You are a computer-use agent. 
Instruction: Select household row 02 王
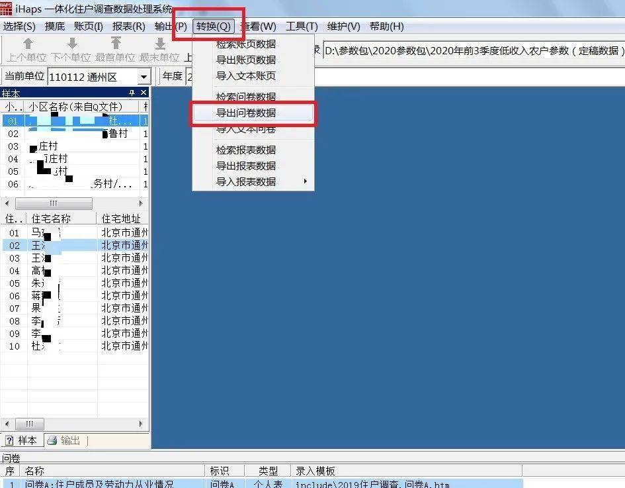75,245
